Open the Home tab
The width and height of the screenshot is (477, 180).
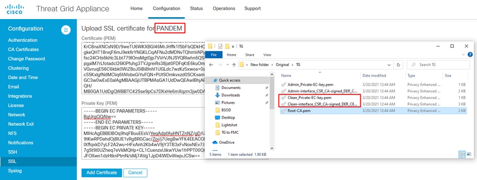coord(137,9)
